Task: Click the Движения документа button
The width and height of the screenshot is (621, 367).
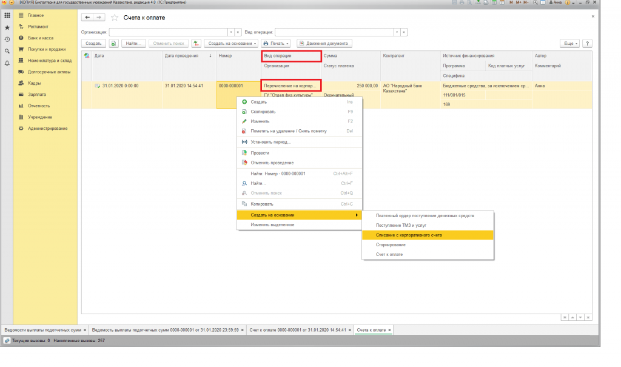Action: (x=324, y=44)
